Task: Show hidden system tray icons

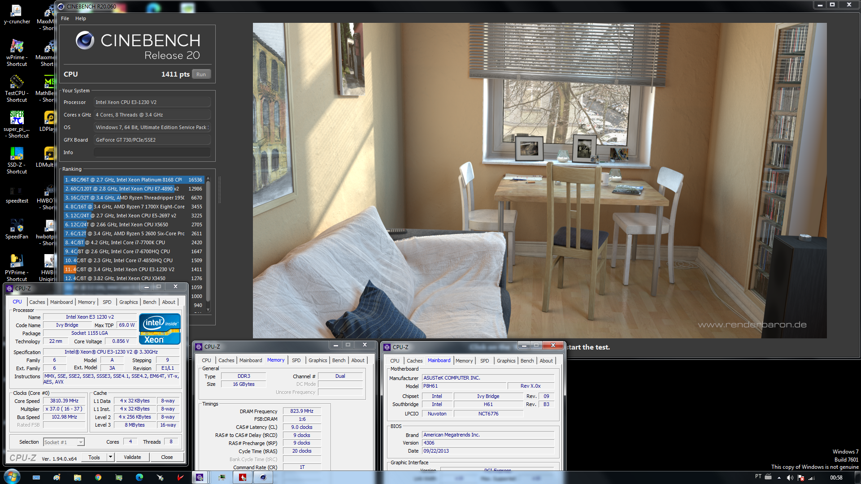Action: (x=779, y=478)
